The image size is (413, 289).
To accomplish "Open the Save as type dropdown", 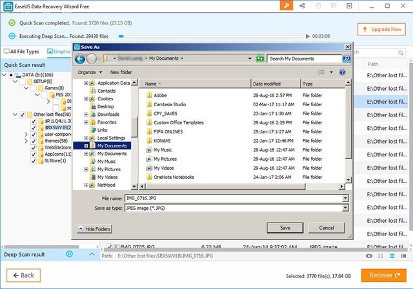I will tap(345, 208).
